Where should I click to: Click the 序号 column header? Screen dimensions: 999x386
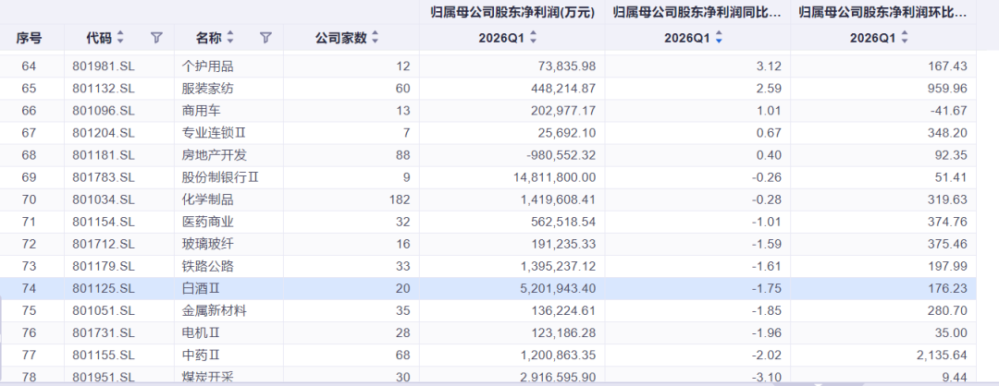(x=30, y=38)
